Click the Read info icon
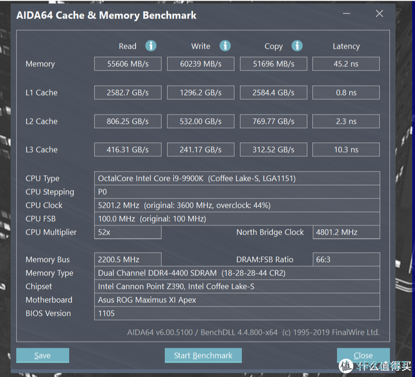Viewport: 415px width, 377px height. 151,46
